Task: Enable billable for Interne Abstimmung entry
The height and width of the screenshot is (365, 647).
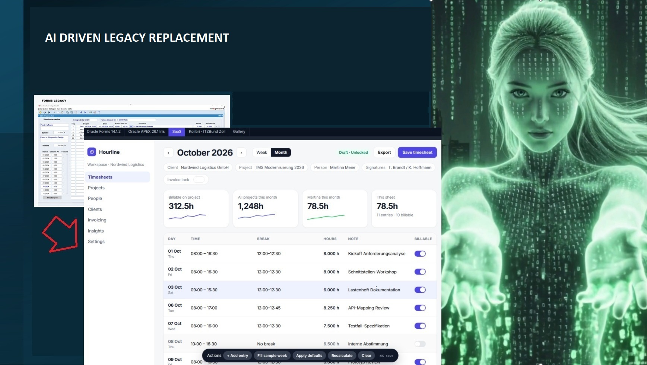Action: tap(420, 344)
